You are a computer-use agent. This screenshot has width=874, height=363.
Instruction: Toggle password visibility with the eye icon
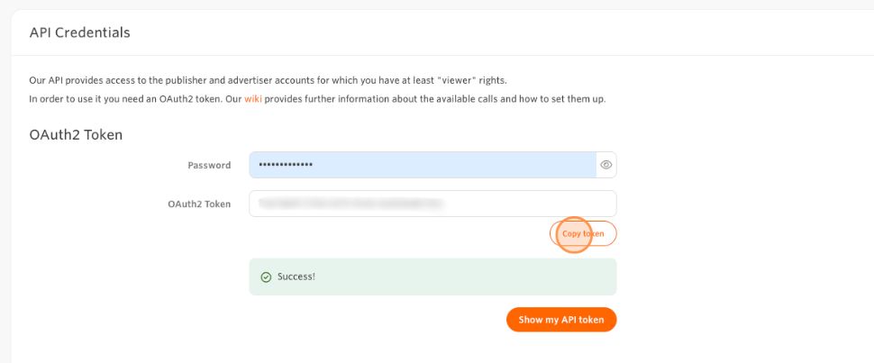point(606,166)
